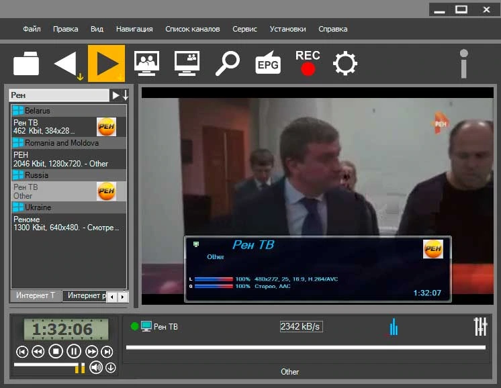
Task: Collapse the Belarus channel group
Action: point(69,111)
